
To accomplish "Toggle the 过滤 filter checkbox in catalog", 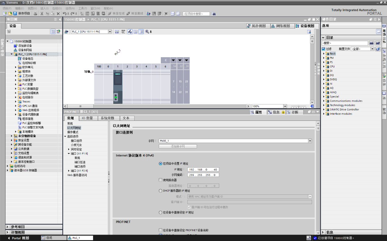I will (324, 49).
